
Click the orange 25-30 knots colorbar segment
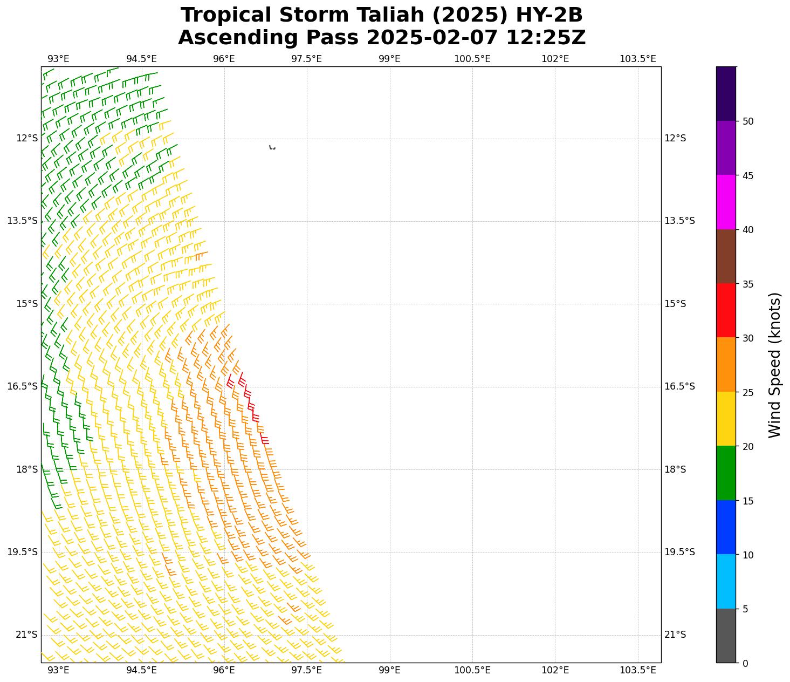726,364
